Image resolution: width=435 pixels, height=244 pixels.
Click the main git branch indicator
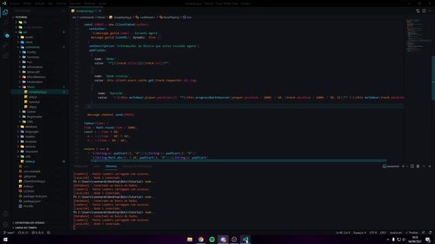click(9, 232)
